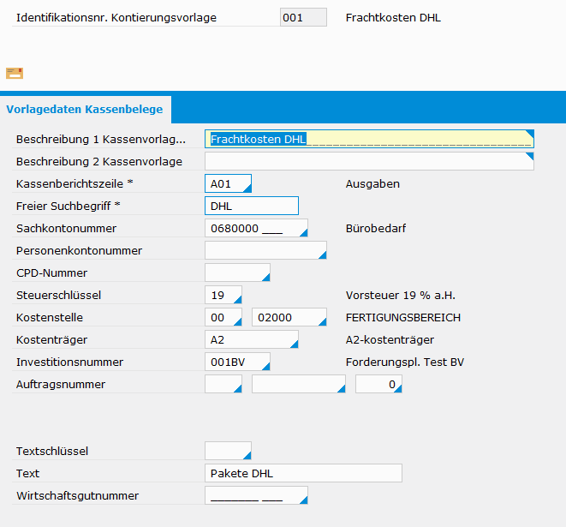566x527 pixels.
Task: Click the Wirtschaftsgutnummer label
Action: pos(77,495)
